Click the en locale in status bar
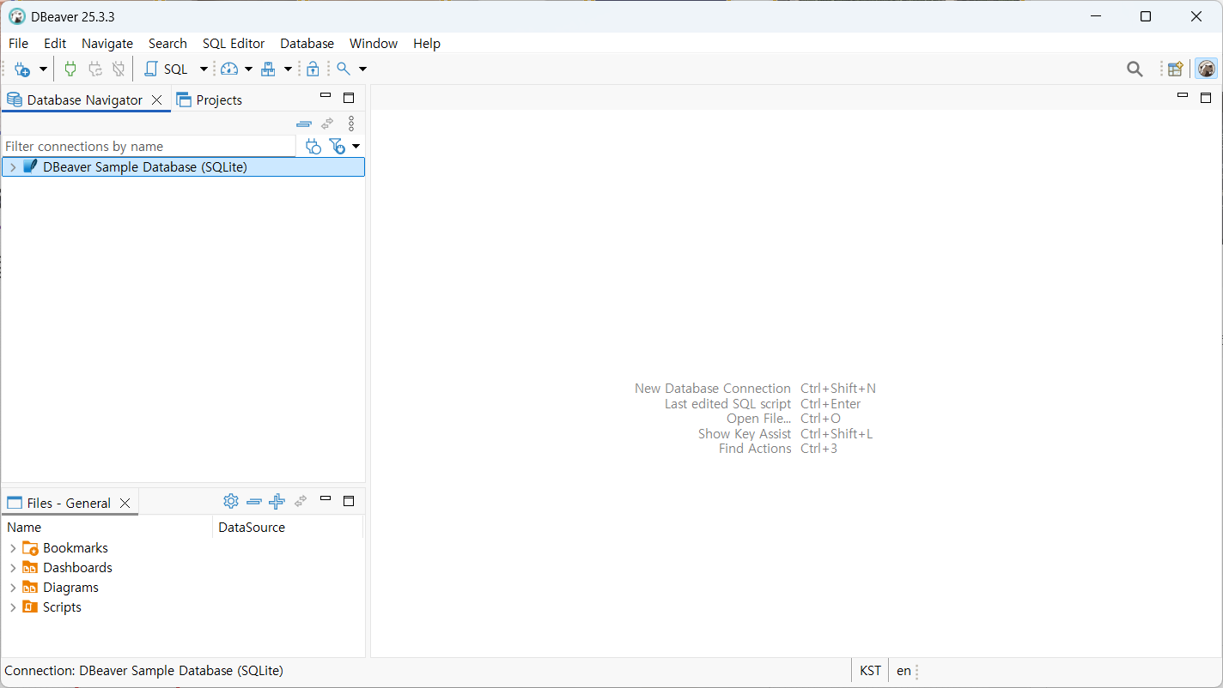The image size is (1223, 688). pyautogui.click(x=904, y=671)
